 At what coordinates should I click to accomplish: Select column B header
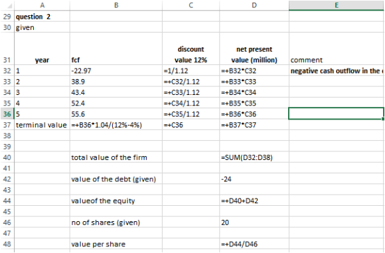pos(116,5)
